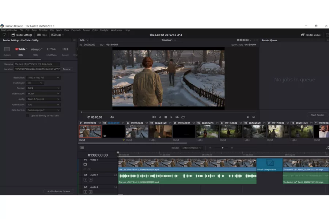The height and width of the screenshot is (219, 329).
Task: Mute the viewer volume speaker icon
Action: pos(112,117)
